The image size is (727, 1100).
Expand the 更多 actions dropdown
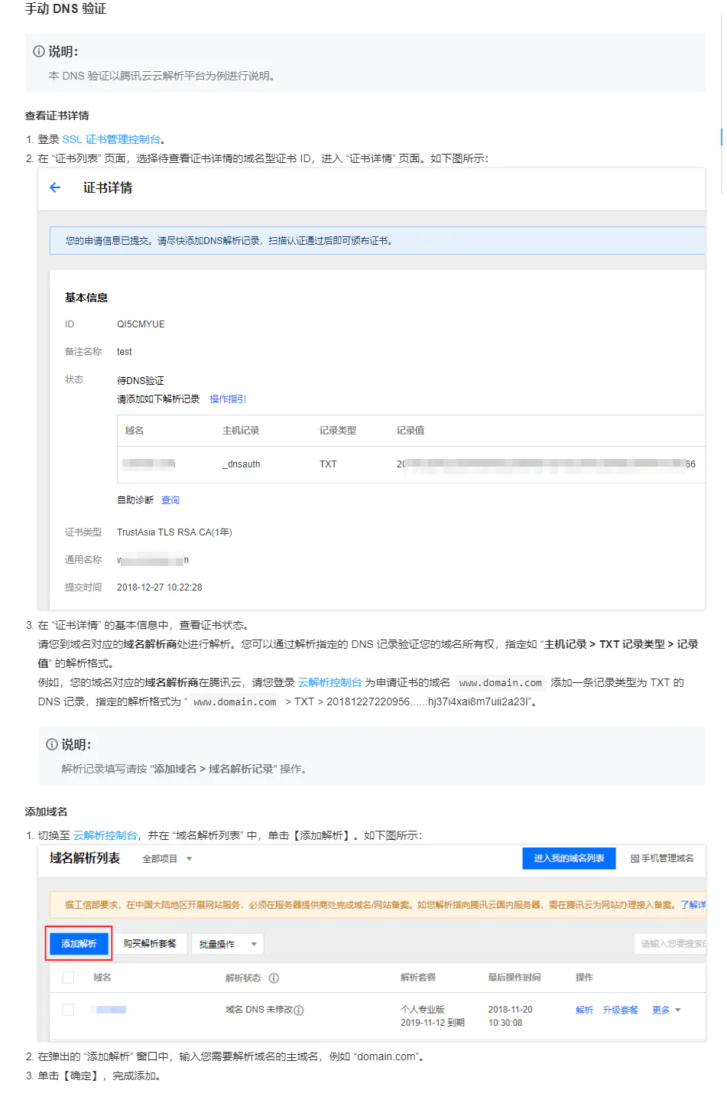tap(667, 1011)
